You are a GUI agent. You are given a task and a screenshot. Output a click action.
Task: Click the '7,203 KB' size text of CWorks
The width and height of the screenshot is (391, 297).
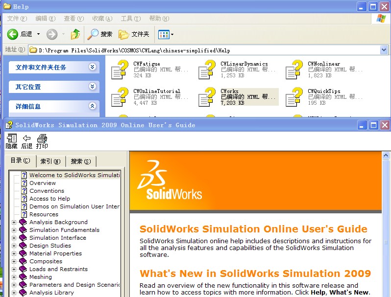[232, 103]
